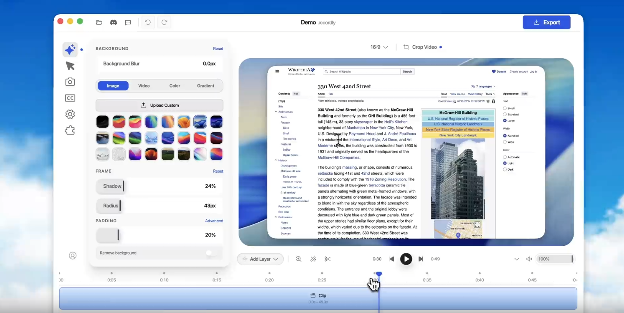Image resolution: width=624 pixels, height=313 pixels.
Task: Play the video preview
Action: [x=406, y=259]
